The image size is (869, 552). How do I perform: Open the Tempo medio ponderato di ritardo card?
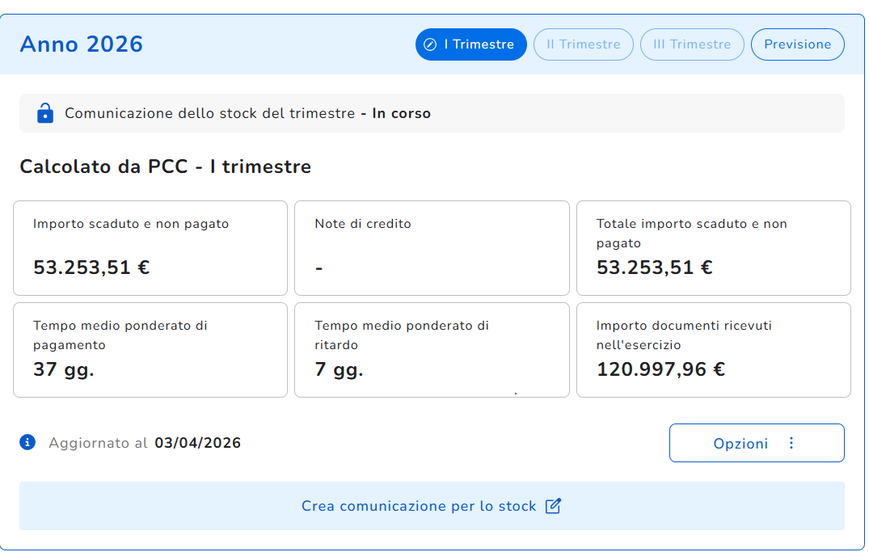coord(432,350)
